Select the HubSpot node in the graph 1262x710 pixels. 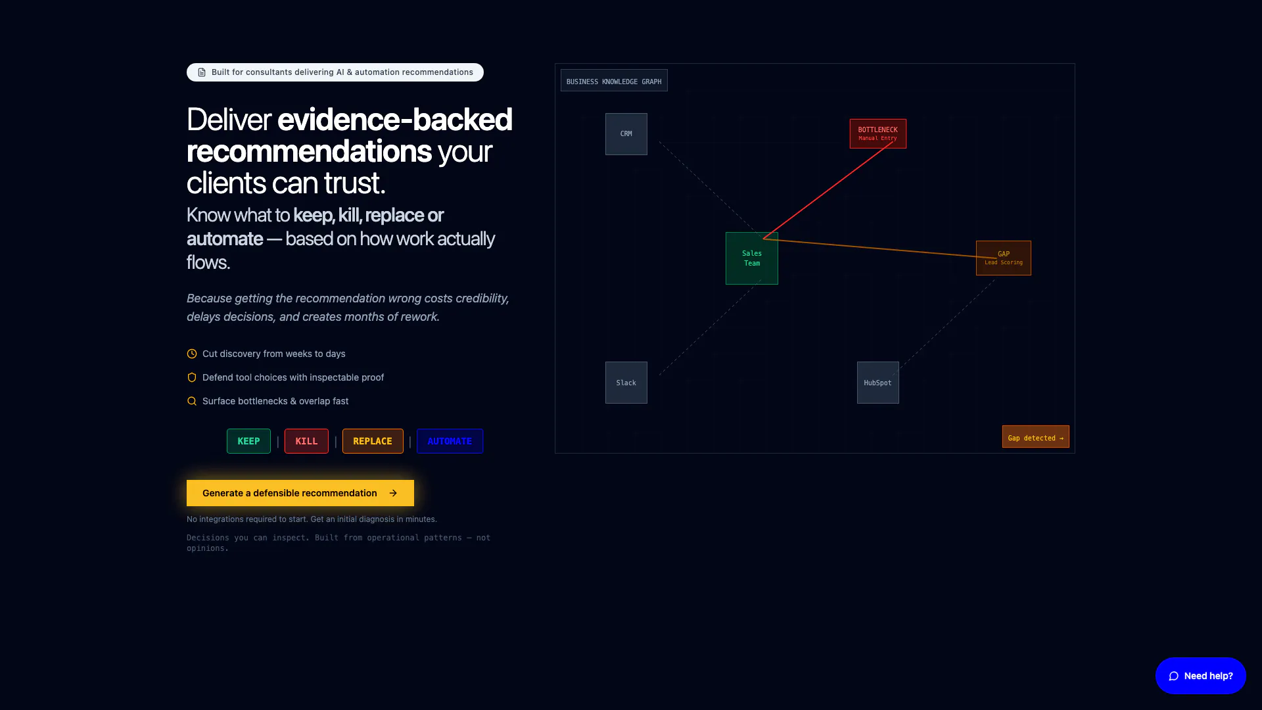[877, 383]
